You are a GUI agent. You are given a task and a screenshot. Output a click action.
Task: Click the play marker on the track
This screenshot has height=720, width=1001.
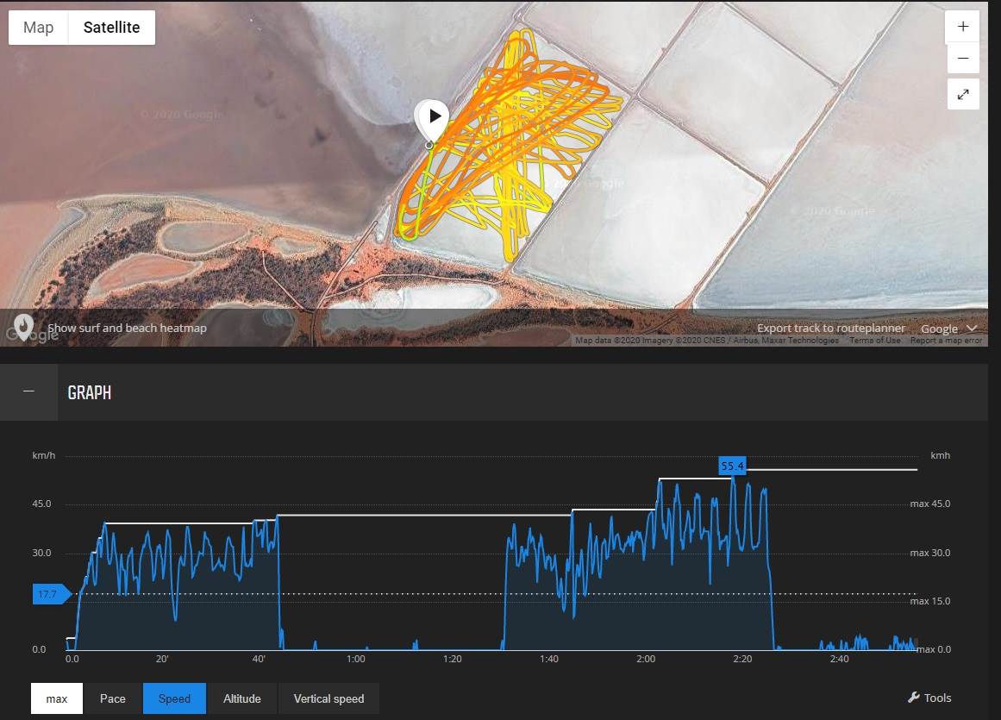pyautogui.click(x=433, y=116)
